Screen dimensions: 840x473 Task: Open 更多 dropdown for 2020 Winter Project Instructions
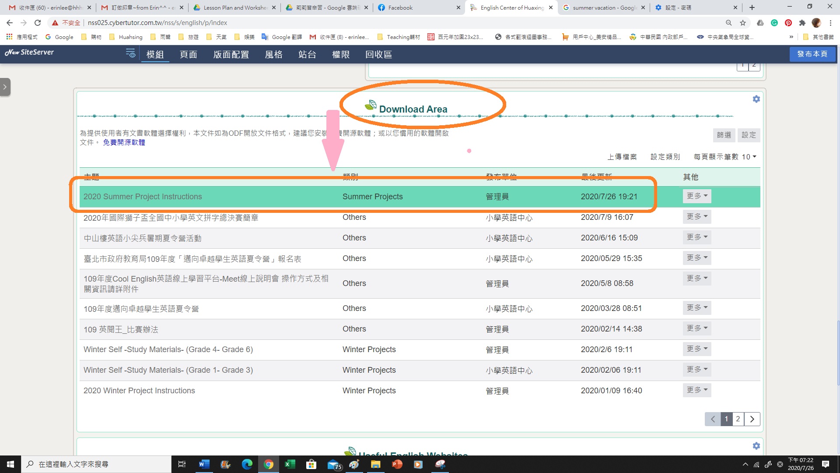696,390
